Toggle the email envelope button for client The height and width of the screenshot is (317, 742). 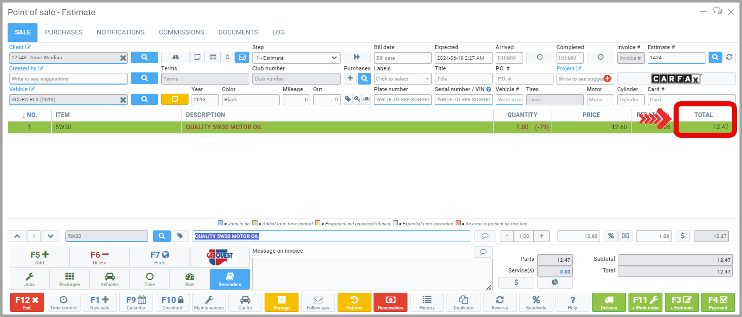tap(242, 58)
